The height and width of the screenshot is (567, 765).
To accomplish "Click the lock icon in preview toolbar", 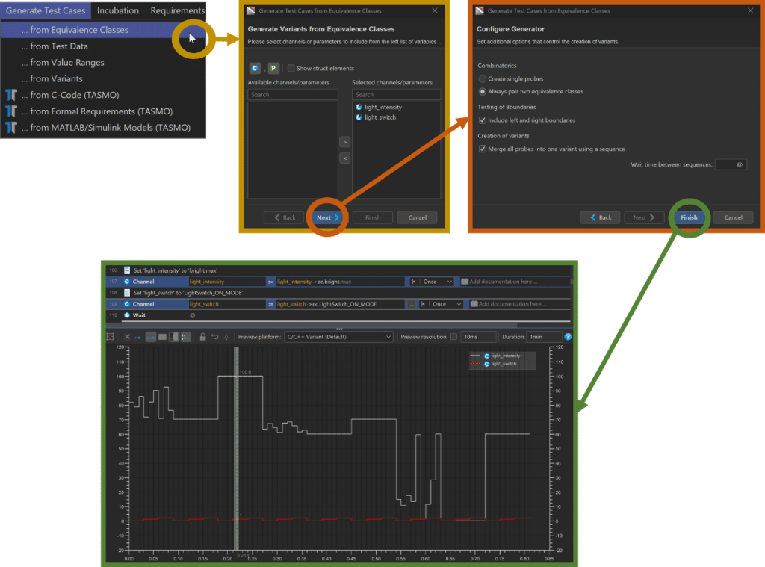I will [202, 337].
